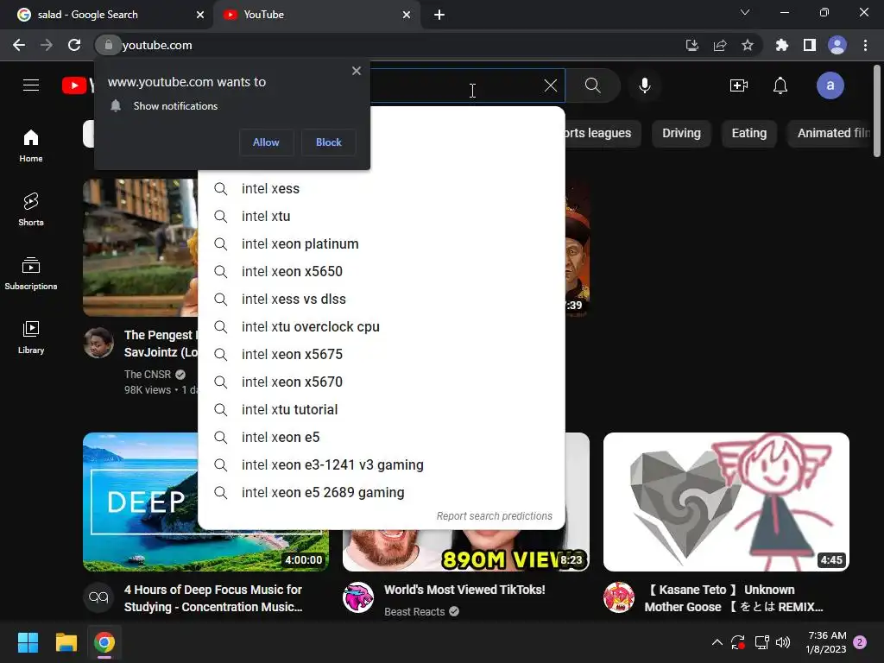Open File Explorer from the taskbar
This screenshot has width=884, height=663.
click(x=66, y=642)
